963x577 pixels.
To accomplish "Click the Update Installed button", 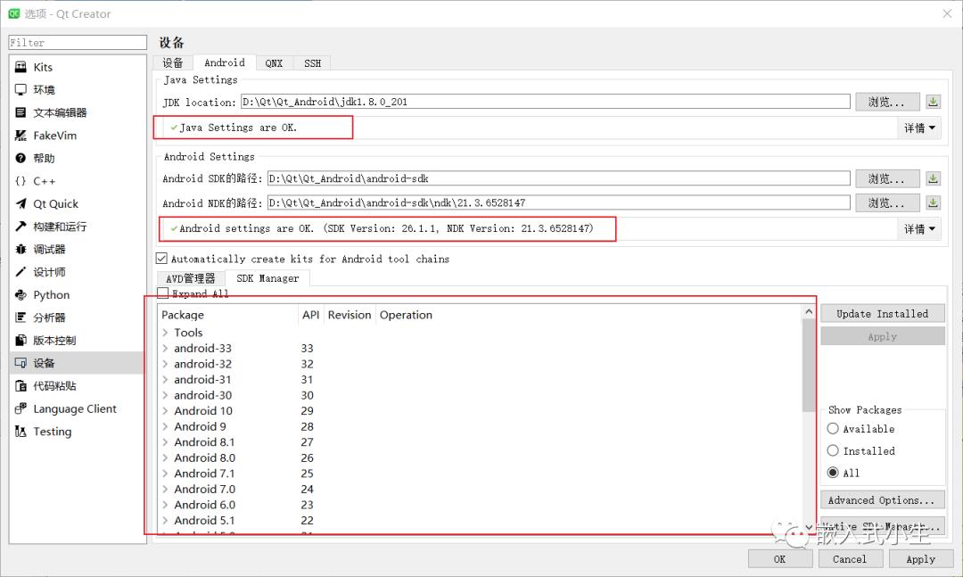I will [883, 313].
